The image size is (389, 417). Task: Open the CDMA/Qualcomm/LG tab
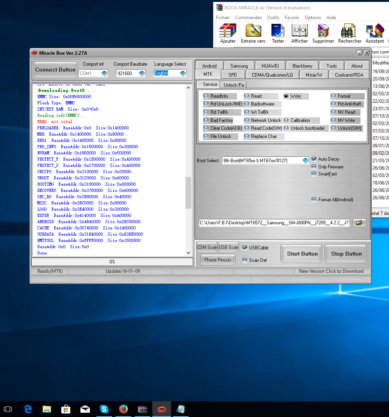(272, 75)
